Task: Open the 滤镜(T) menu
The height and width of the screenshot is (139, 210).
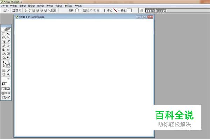Action: tap(50, 6)
